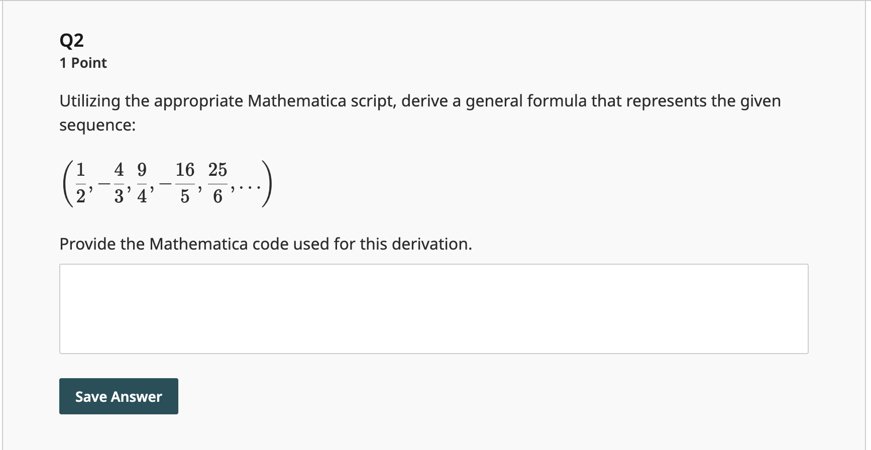The height and width of the screenshot is (450, 871).
Task: Click the Save Answer button
Action: point(119,396)
